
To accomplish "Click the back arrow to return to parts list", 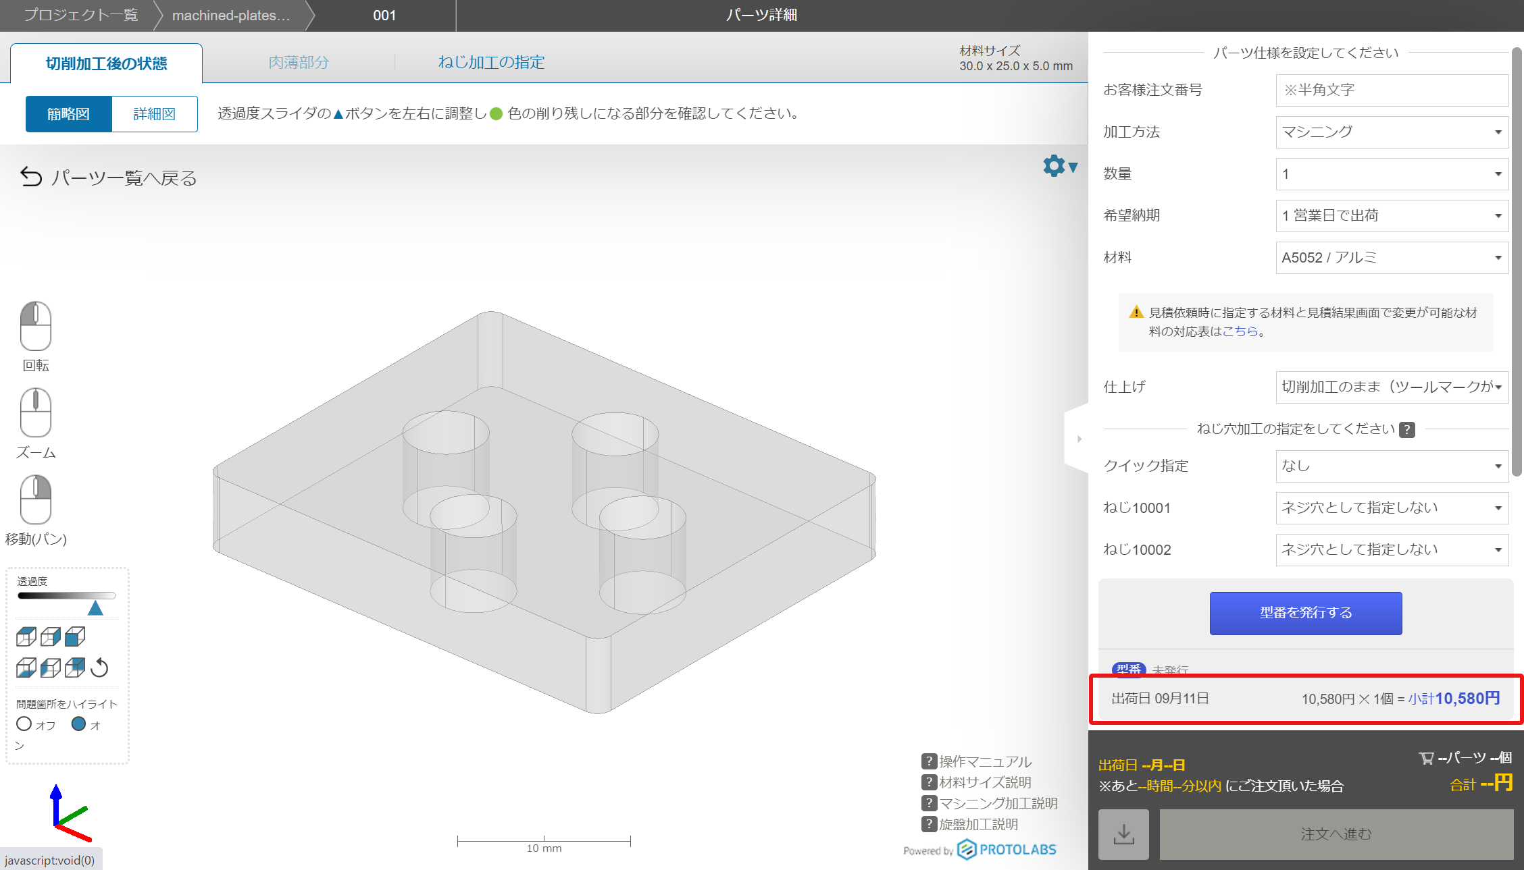I will coord(31,177).
